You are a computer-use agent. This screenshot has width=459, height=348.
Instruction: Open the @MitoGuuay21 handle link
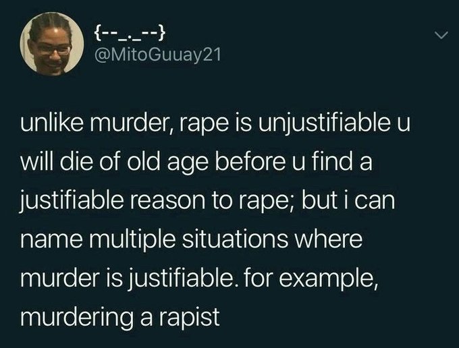[158, 55]
